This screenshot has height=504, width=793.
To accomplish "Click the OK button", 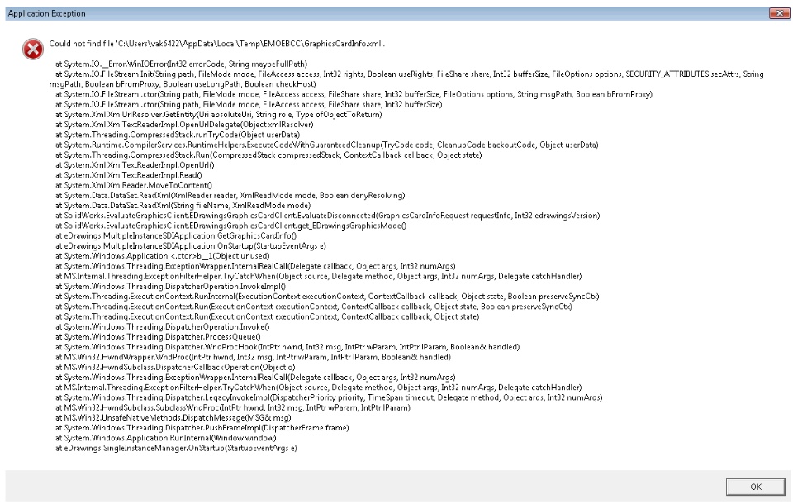I will coord(756,487).
